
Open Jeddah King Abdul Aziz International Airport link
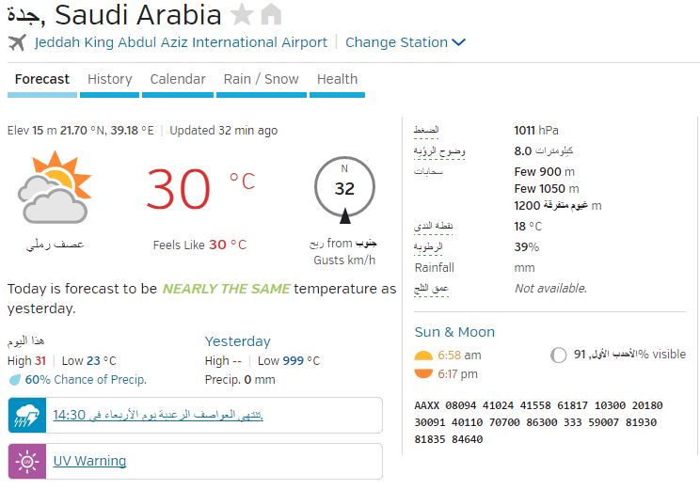(181, 42)
